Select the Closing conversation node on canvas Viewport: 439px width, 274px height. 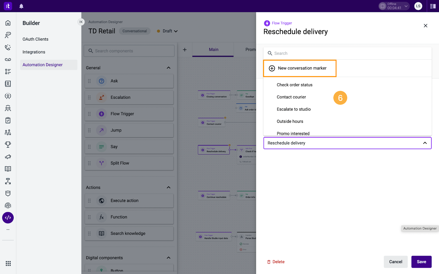coord(214,95)
